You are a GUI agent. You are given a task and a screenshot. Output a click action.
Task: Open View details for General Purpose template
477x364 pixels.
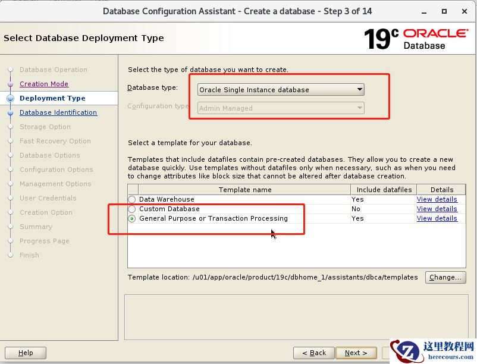click(437, 219)
